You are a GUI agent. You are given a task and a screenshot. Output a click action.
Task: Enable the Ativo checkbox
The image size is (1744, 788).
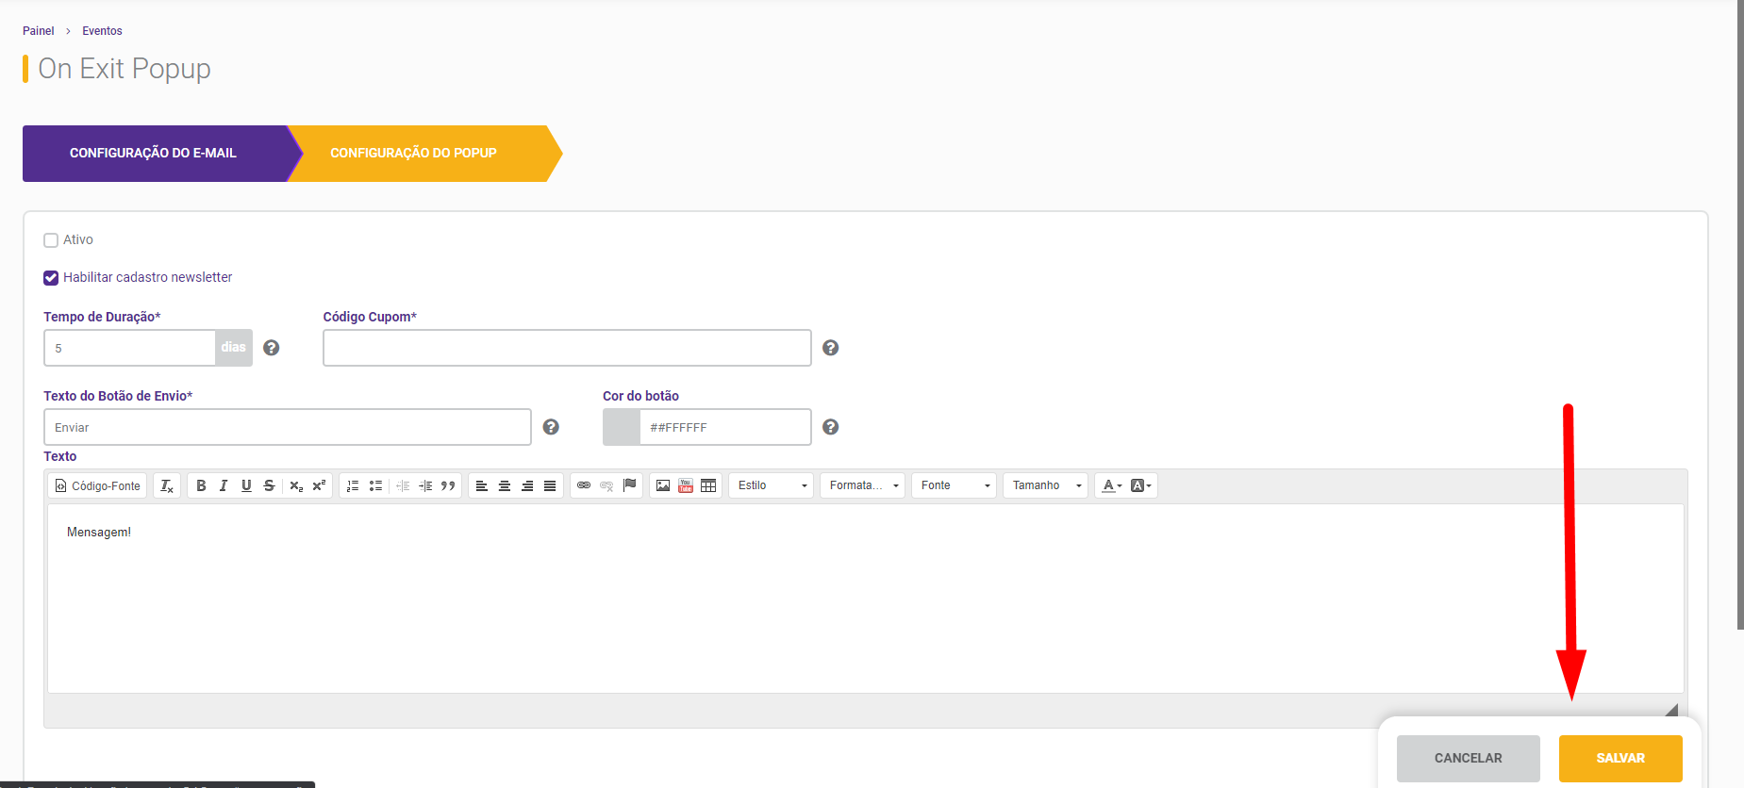tap(51, 240)
